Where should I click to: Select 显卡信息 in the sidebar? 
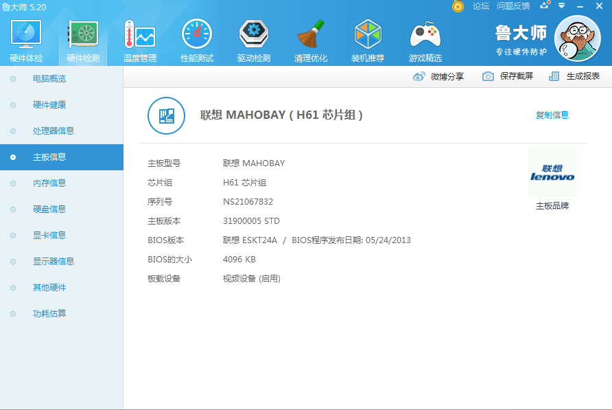(x=61, y=236)
